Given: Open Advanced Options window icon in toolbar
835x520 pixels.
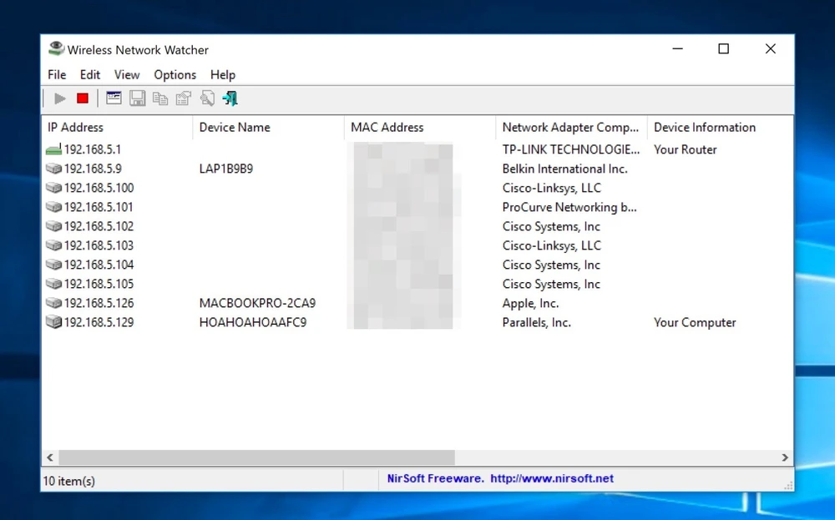Looking at the screenshot, I should coord(114,98).
